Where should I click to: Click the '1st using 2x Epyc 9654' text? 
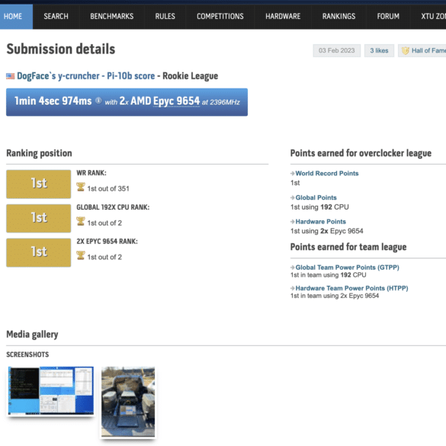326,231
